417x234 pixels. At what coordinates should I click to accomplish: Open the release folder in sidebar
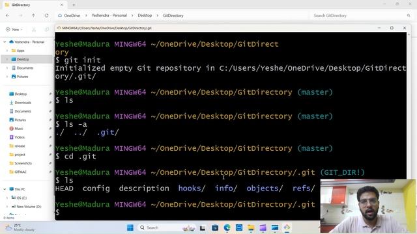point(17,146)
